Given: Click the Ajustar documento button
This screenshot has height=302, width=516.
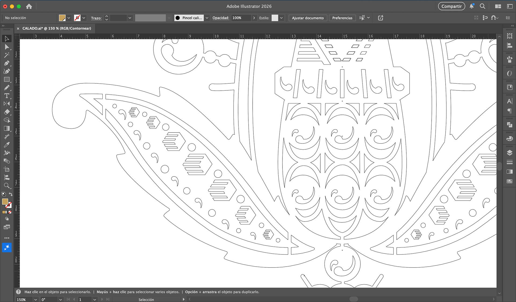Looking at the screenshot, I should (x=308, y=18).
